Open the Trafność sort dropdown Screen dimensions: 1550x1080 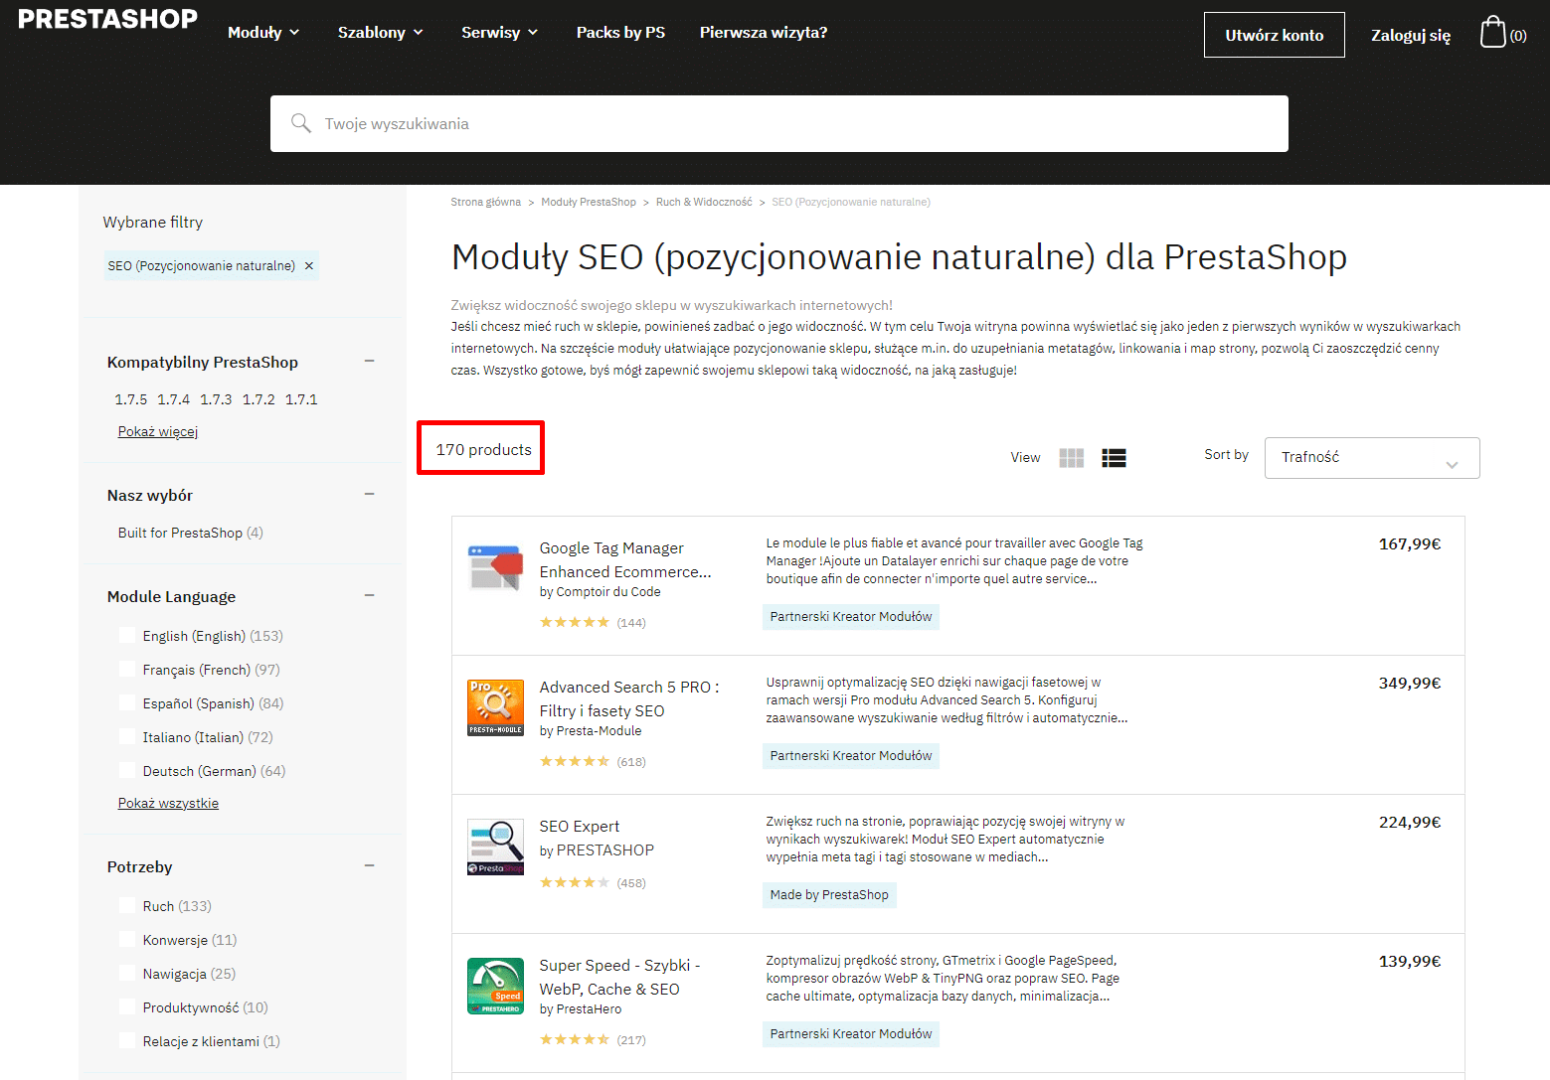(1372, 458)
